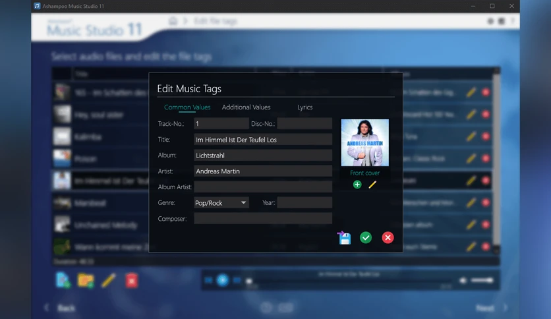Click the add folder icon in bottom toolbar

[x=86, y=280]
